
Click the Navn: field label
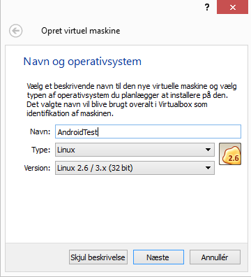pos(40,132)
